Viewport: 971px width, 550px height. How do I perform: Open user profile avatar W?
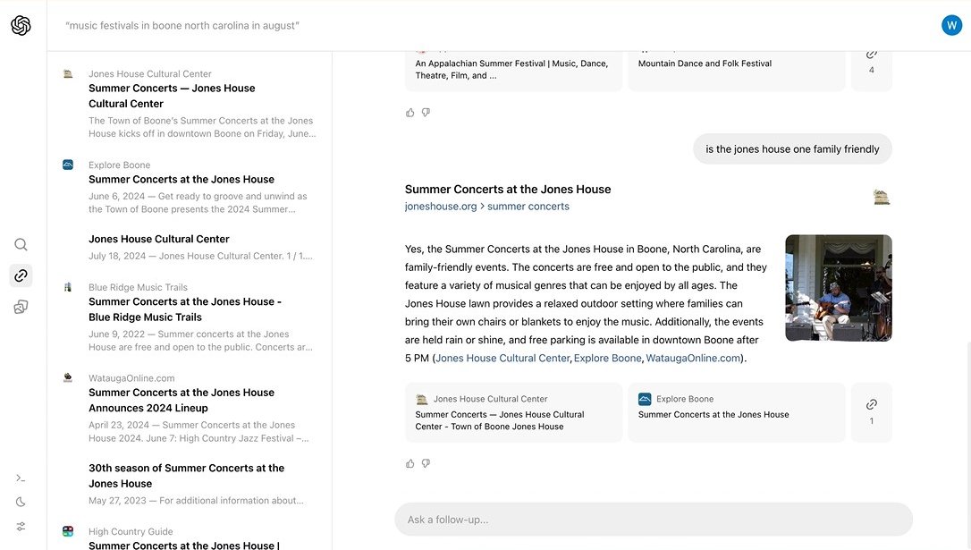click(x=951, y=25)
